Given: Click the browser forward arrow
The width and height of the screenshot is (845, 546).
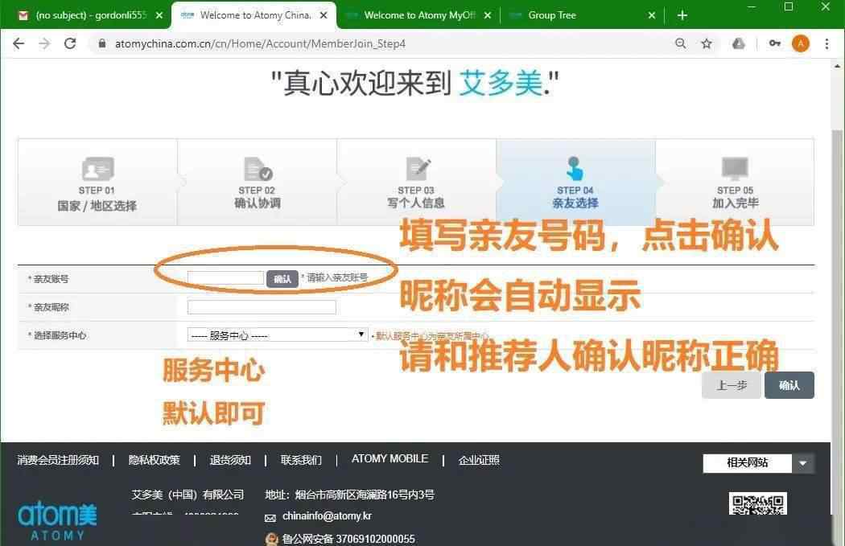Looking at the screenshot, I should pos(44,43).
